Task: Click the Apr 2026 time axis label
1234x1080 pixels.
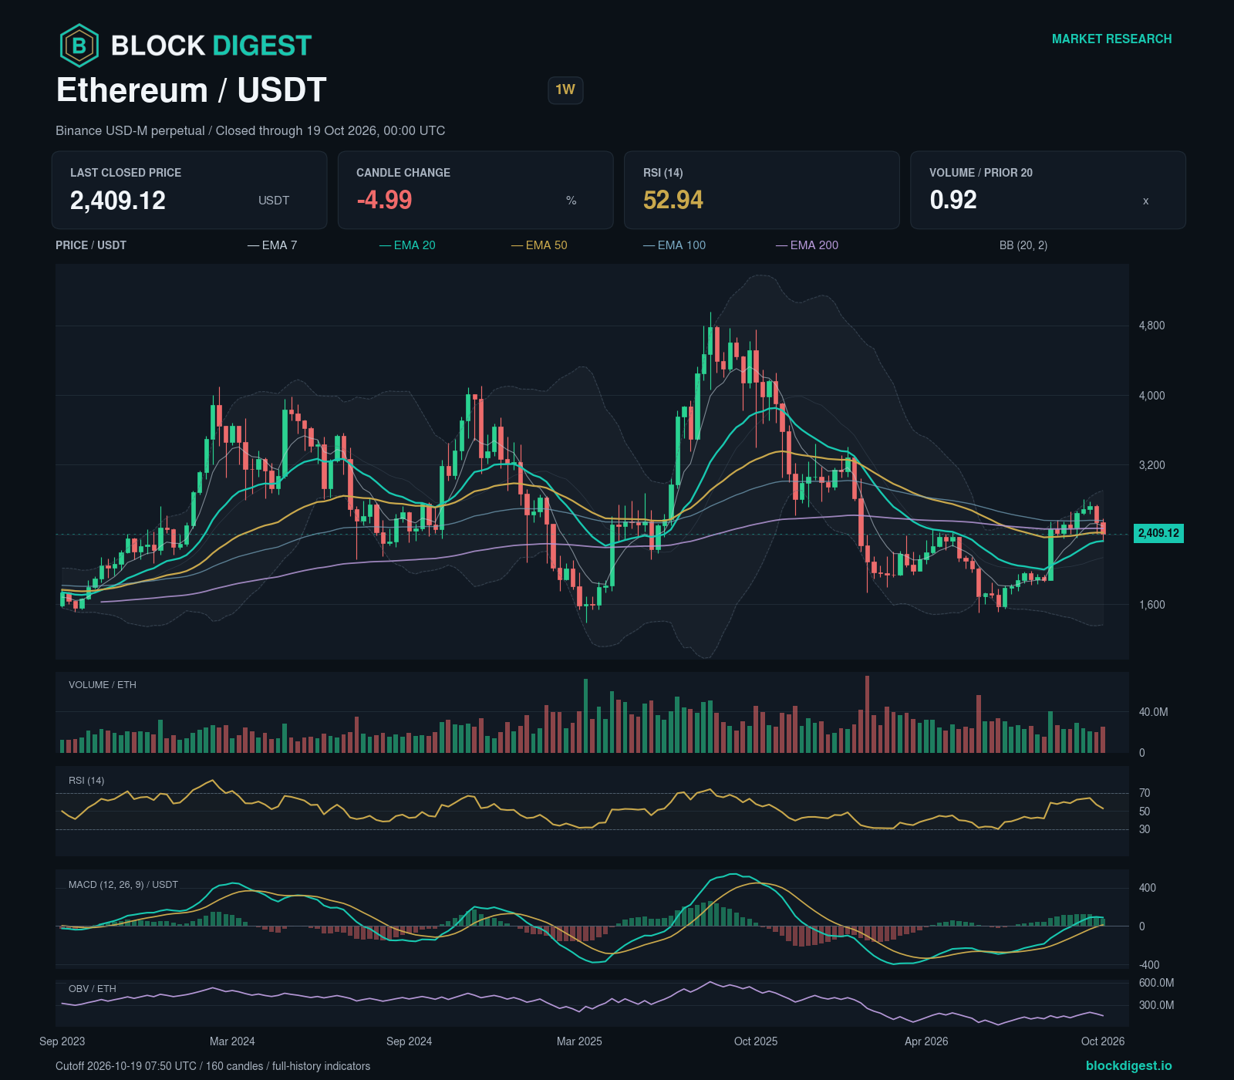Action: click(926, 1041)
